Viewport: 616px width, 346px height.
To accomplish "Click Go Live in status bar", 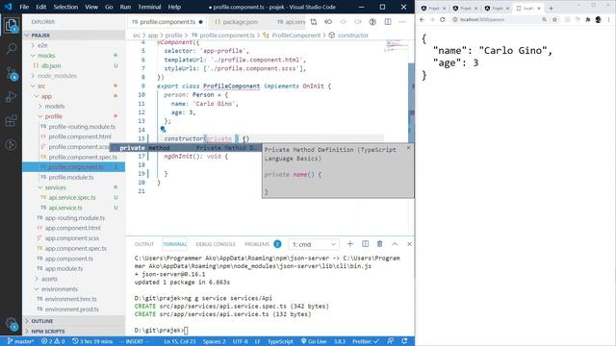I will click(314, 341).
